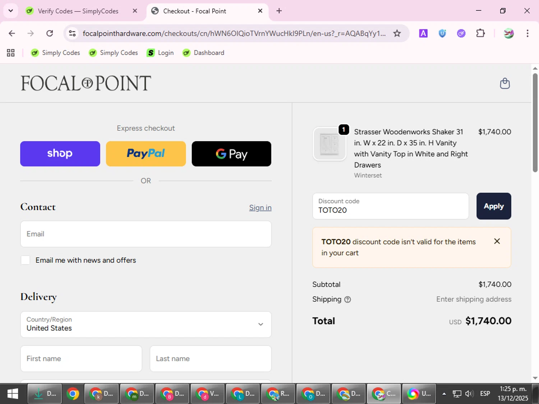The image size is (539, 404).
Task: Focus the First name field
Action: pyautogui.click(x=81, y=358)
